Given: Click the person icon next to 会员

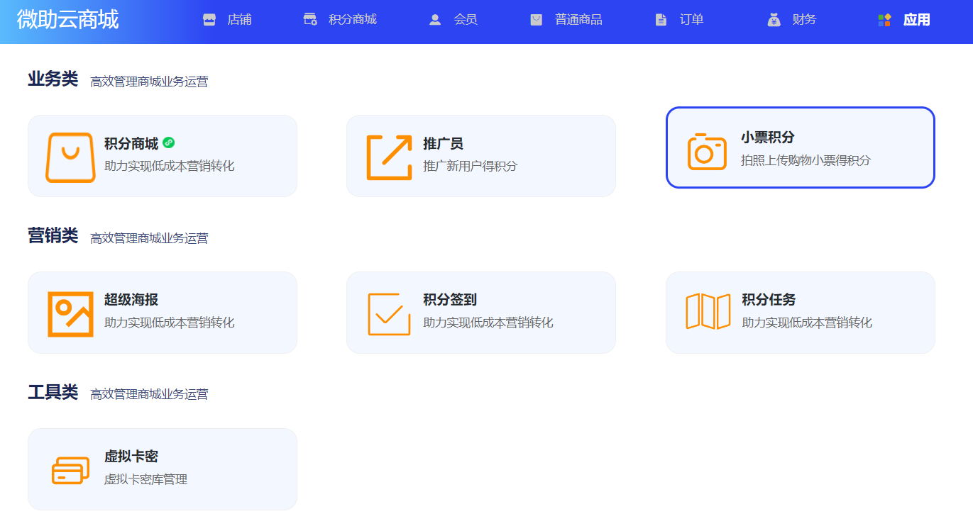Looking at the screenshot, I should pyautogui.click(x=435, y=20).
